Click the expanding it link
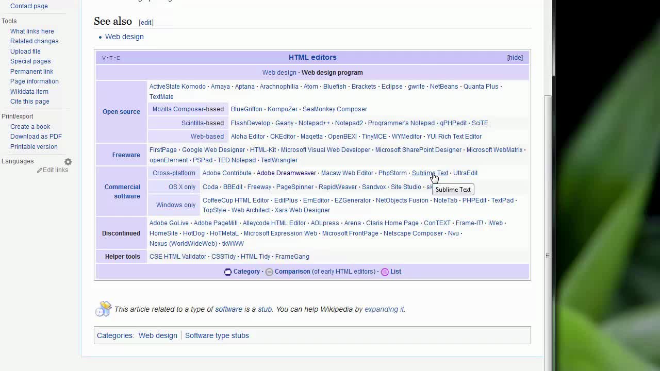The width and height of the screenshot is (660, 371). (x=384, y=309)
